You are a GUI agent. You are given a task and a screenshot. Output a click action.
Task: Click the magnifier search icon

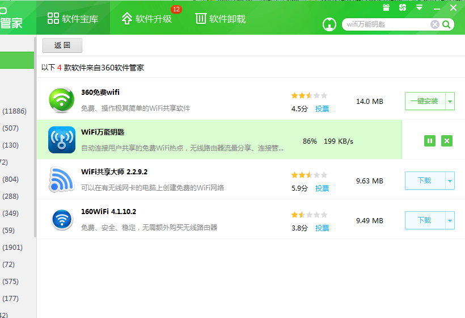pyautogui.click(x=446, y=24)
